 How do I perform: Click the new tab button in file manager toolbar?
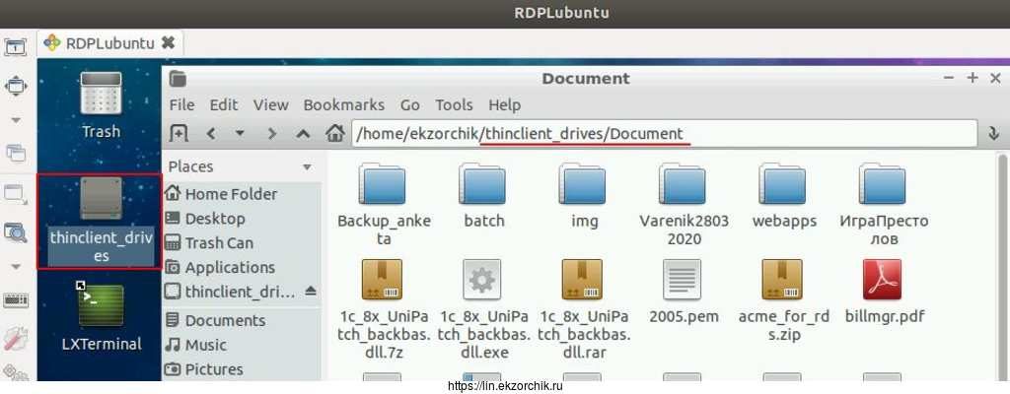tap(179, 133)
